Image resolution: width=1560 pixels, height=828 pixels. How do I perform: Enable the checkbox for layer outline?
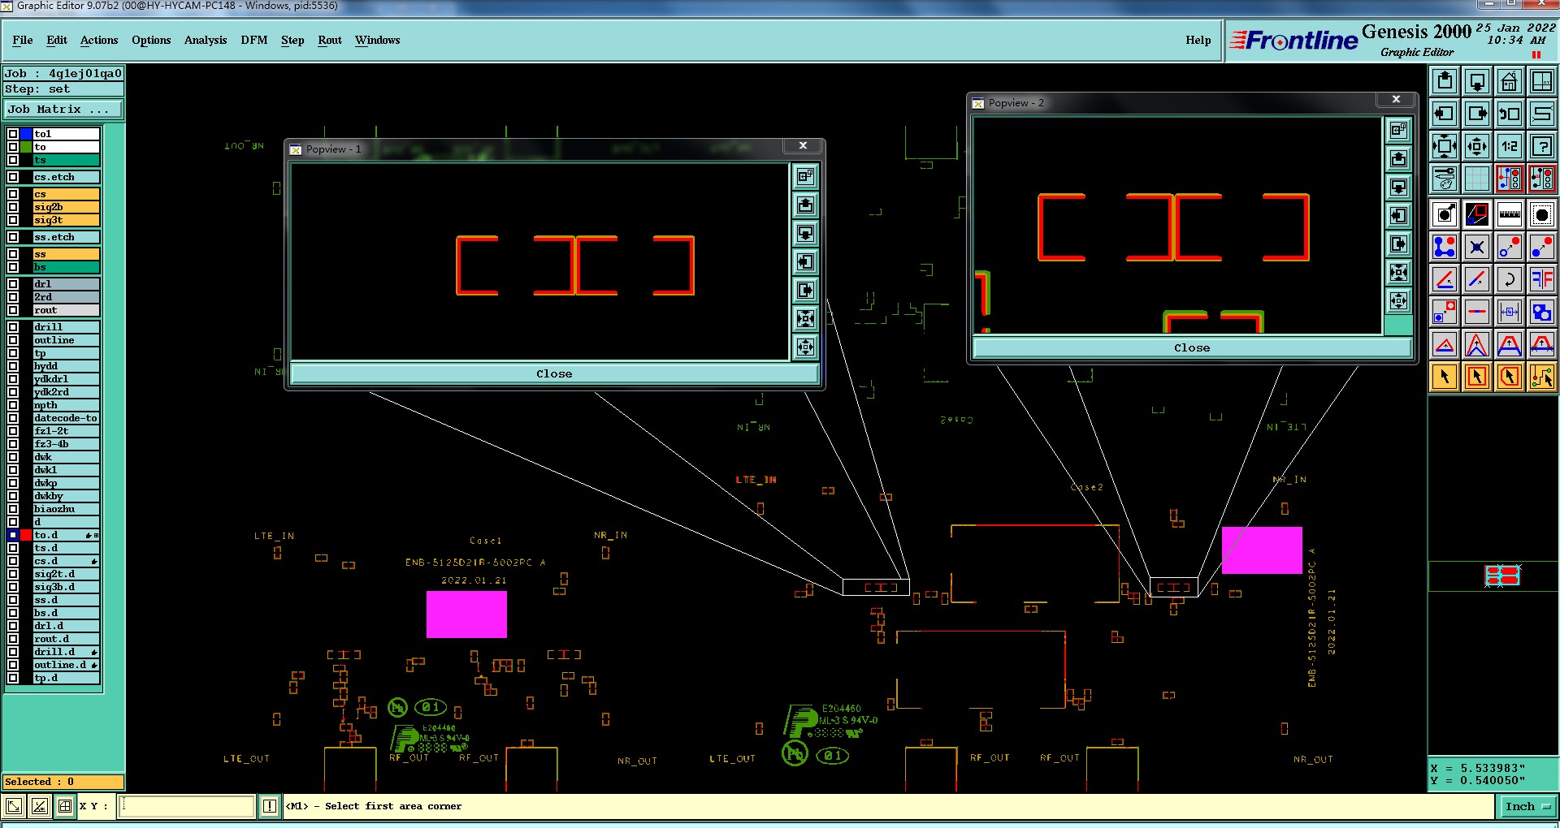coord(13,340)
